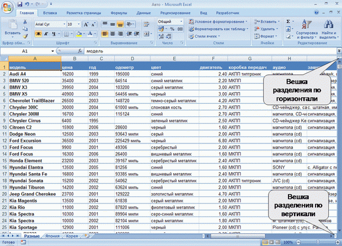Toggle italic formatting (К)
This screenshot has height=246, width=342.
(x=46, y=34)
